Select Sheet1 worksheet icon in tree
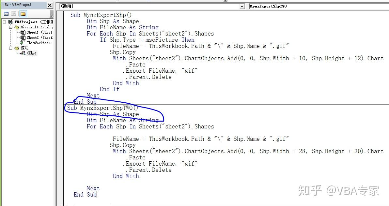The width and height of the screenshot is (389, 206). pos(23,32)
